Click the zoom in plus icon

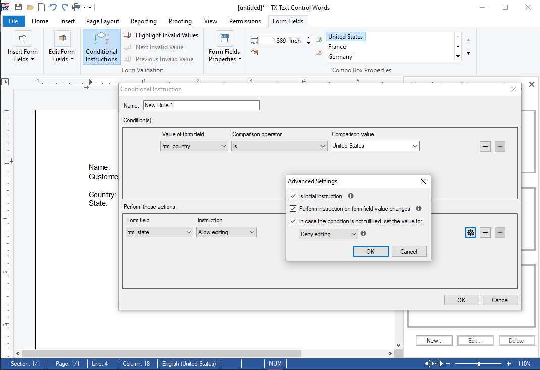pyautogui.click(x=509, y=364)
